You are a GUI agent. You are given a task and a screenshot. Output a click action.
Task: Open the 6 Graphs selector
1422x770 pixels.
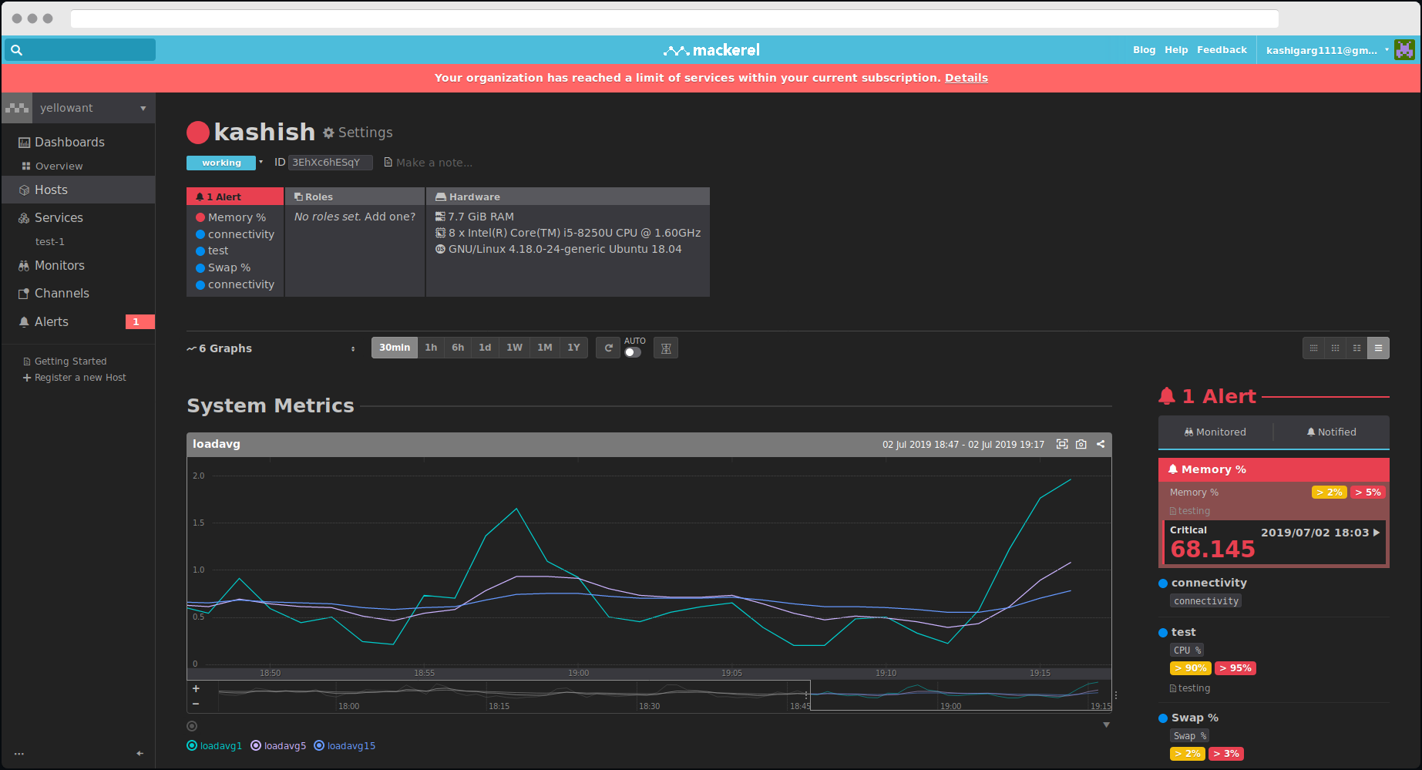271,348
